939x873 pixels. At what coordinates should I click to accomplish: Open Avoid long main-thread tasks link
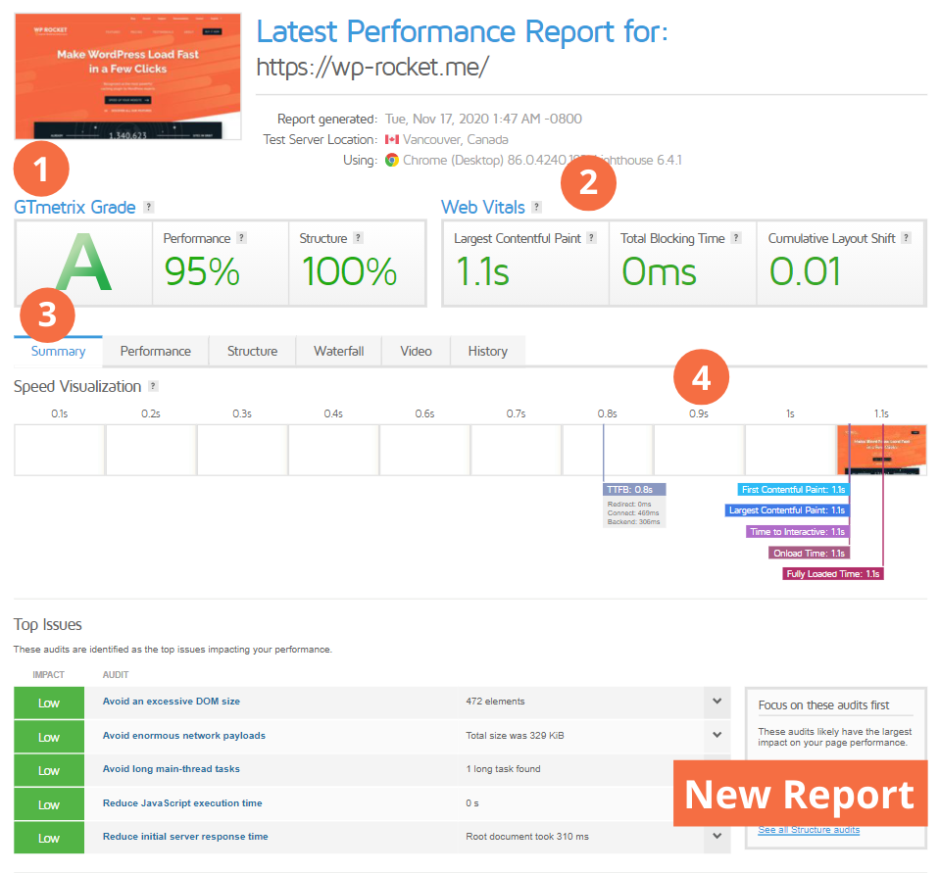(172, 769)
